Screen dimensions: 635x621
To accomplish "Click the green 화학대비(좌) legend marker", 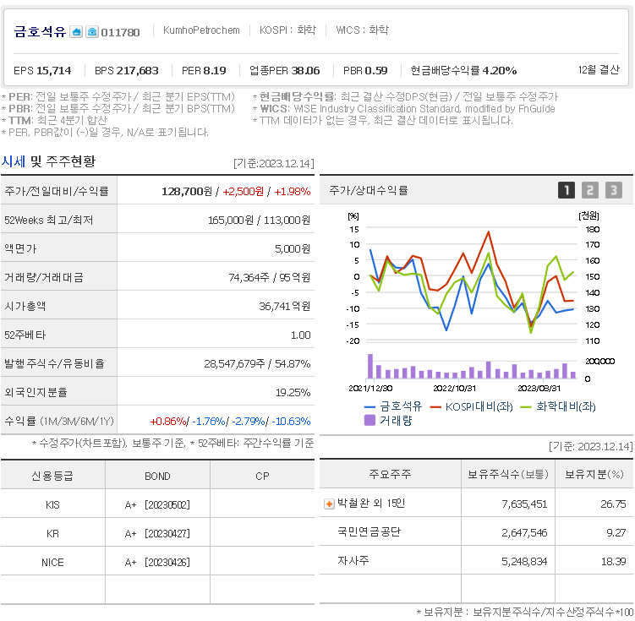I will pos(525,407).
